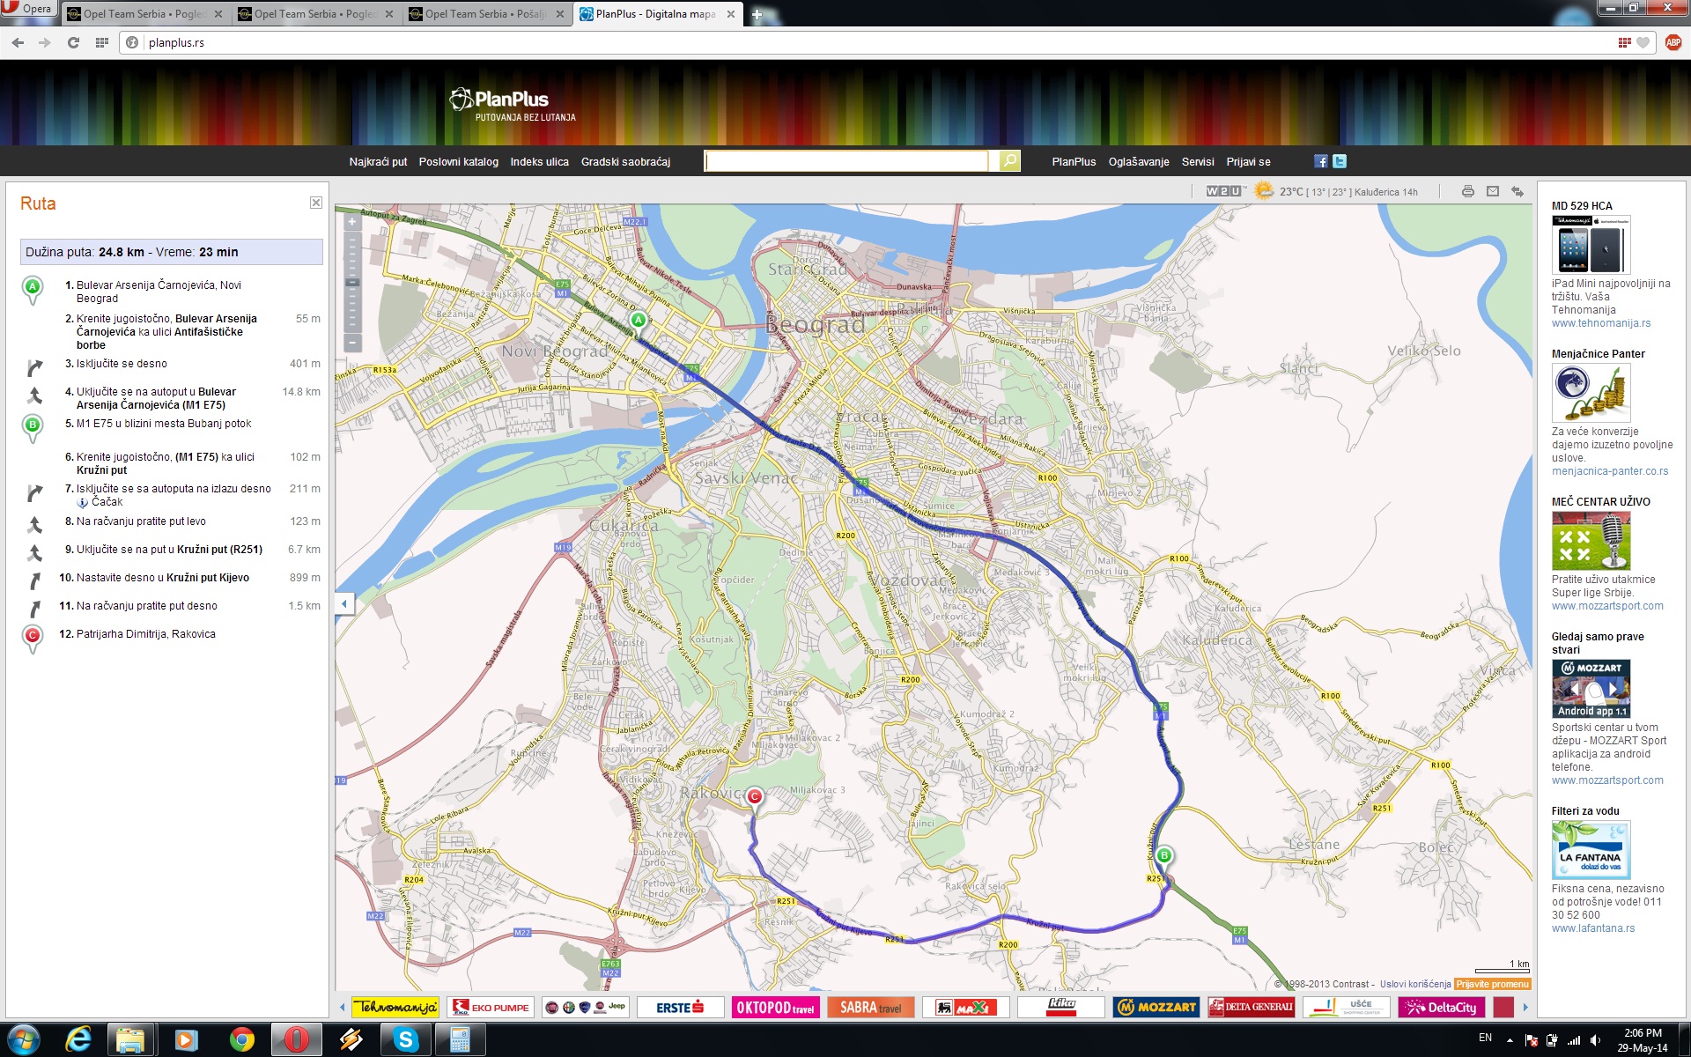Reload the page

point(74,42)
